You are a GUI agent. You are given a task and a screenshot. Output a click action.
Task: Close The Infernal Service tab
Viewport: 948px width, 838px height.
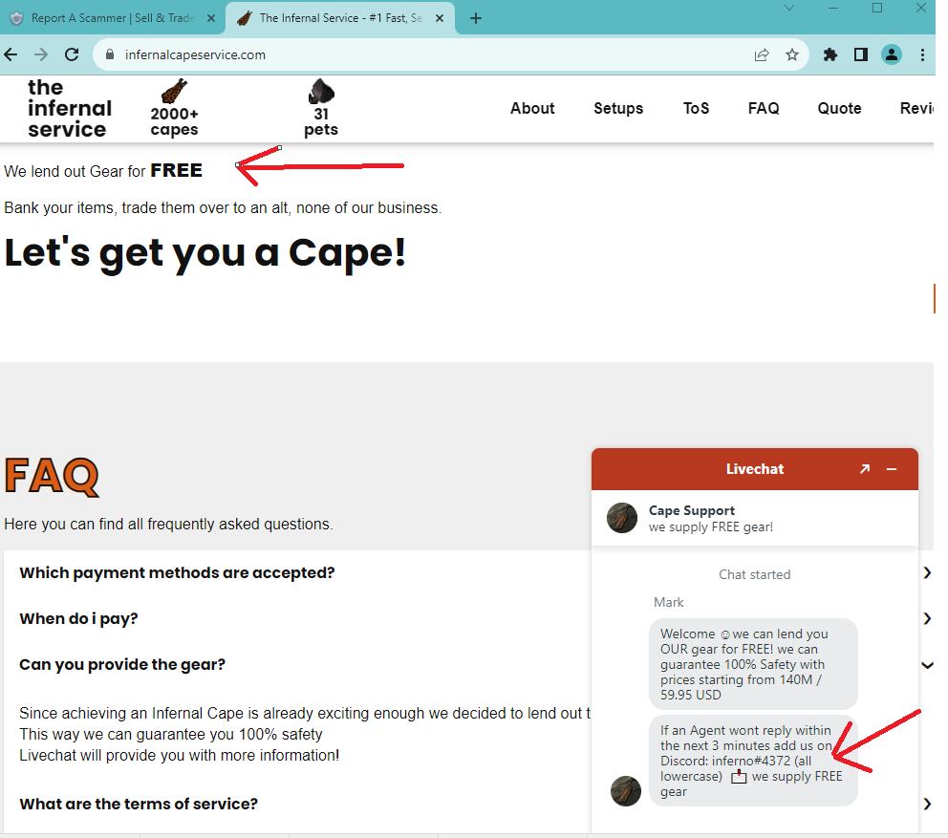point(440,18)
